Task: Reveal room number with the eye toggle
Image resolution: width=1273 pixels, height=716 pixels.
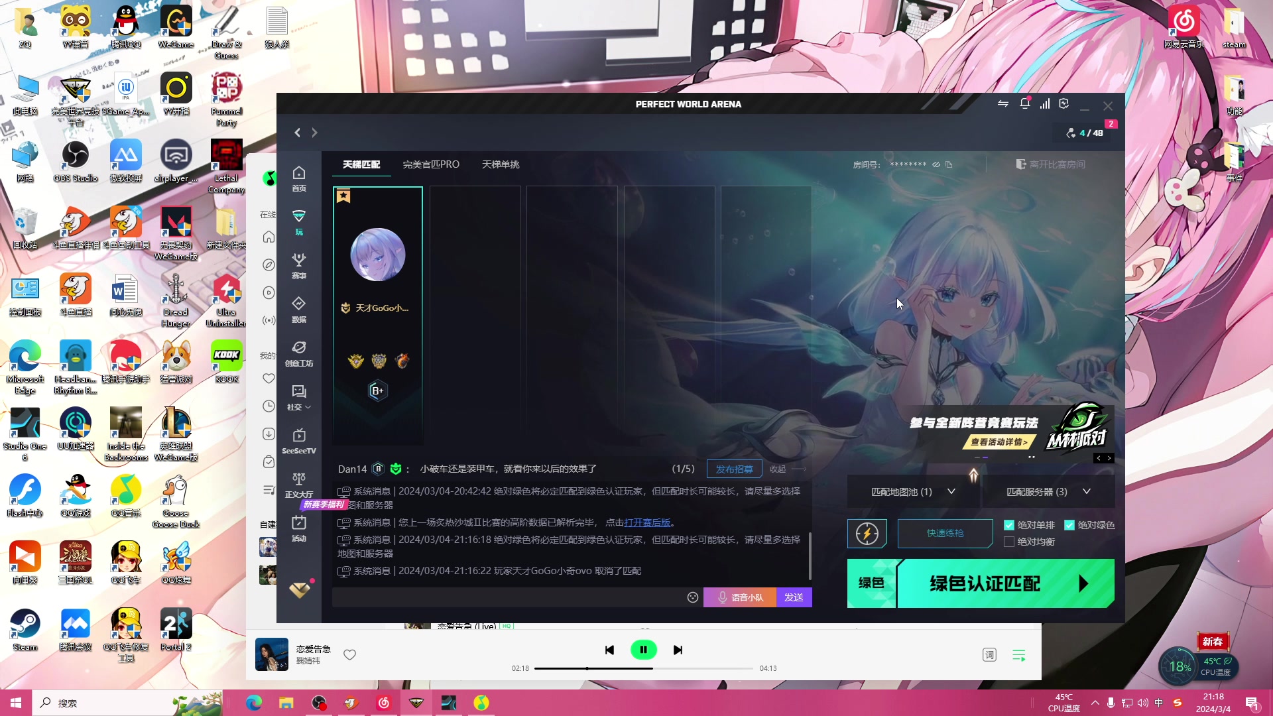Action: coord(936,164)
